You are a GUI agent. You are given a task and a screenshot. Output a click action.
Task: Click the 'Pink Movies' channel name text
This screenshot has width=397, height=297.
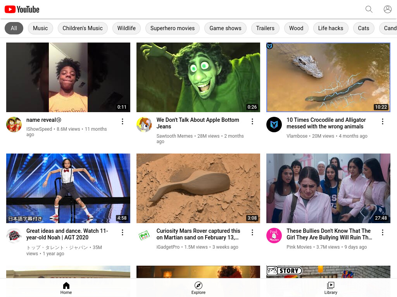coord(299,247)
